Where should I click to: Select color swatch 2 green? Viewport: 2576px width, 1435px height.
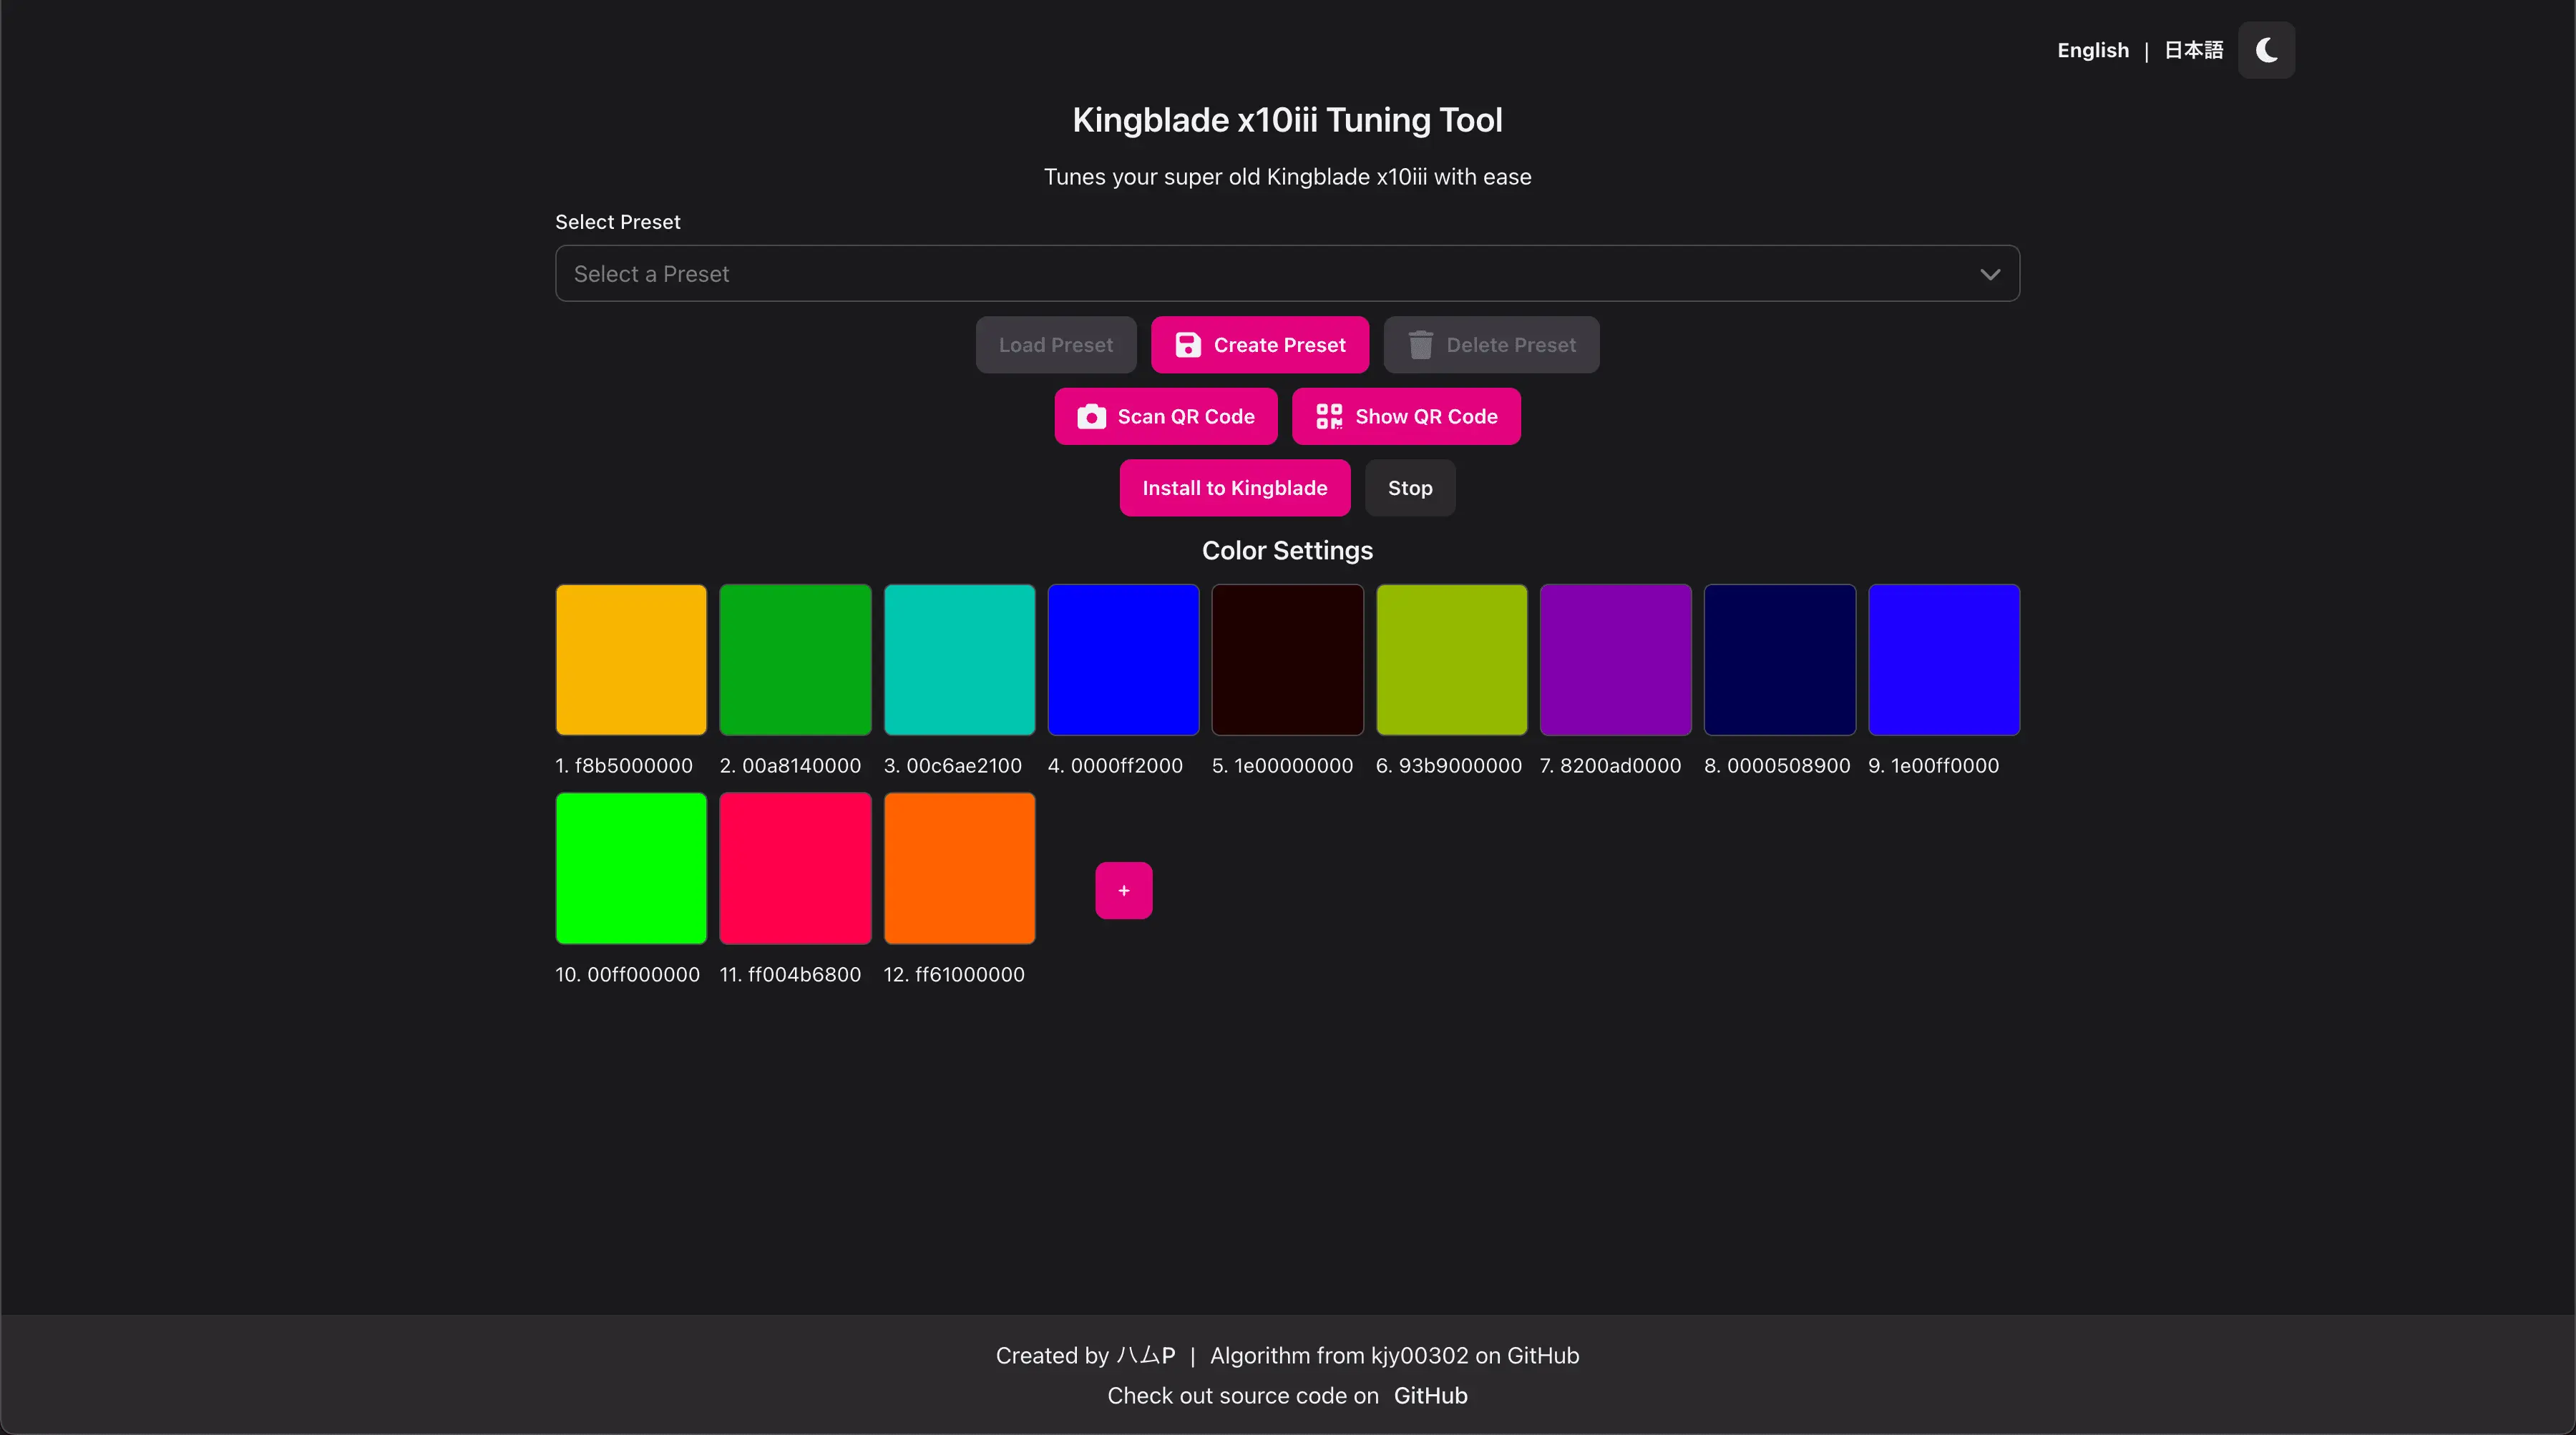pos(795,660)
